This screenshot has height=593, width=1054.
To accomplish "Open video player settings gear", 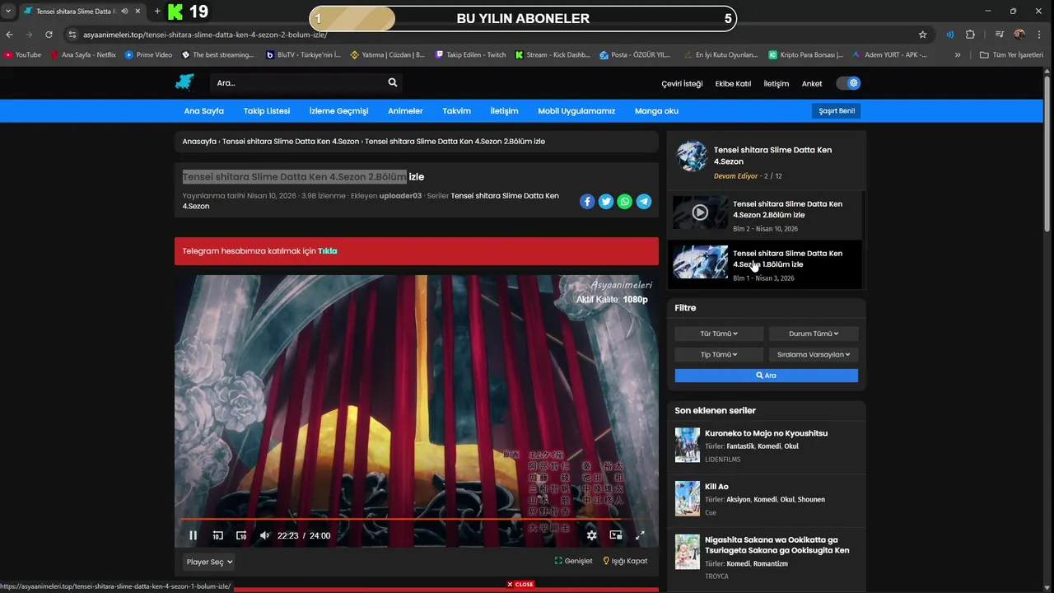I will tap(591, 535).
